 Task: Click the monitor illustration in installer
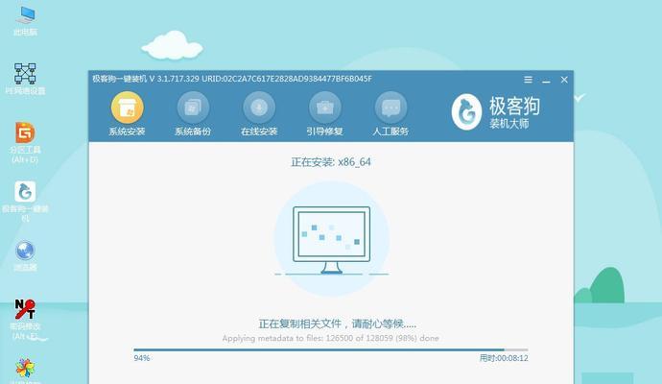[331, 240]
